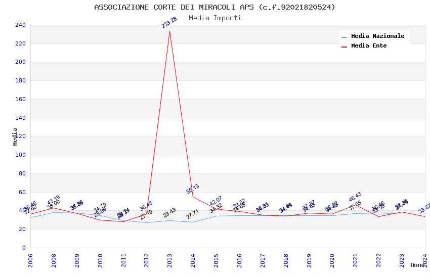Viewport: 430px width, 278px height.
Task: Click the 2016 year axis label
Action: (239, 260)
